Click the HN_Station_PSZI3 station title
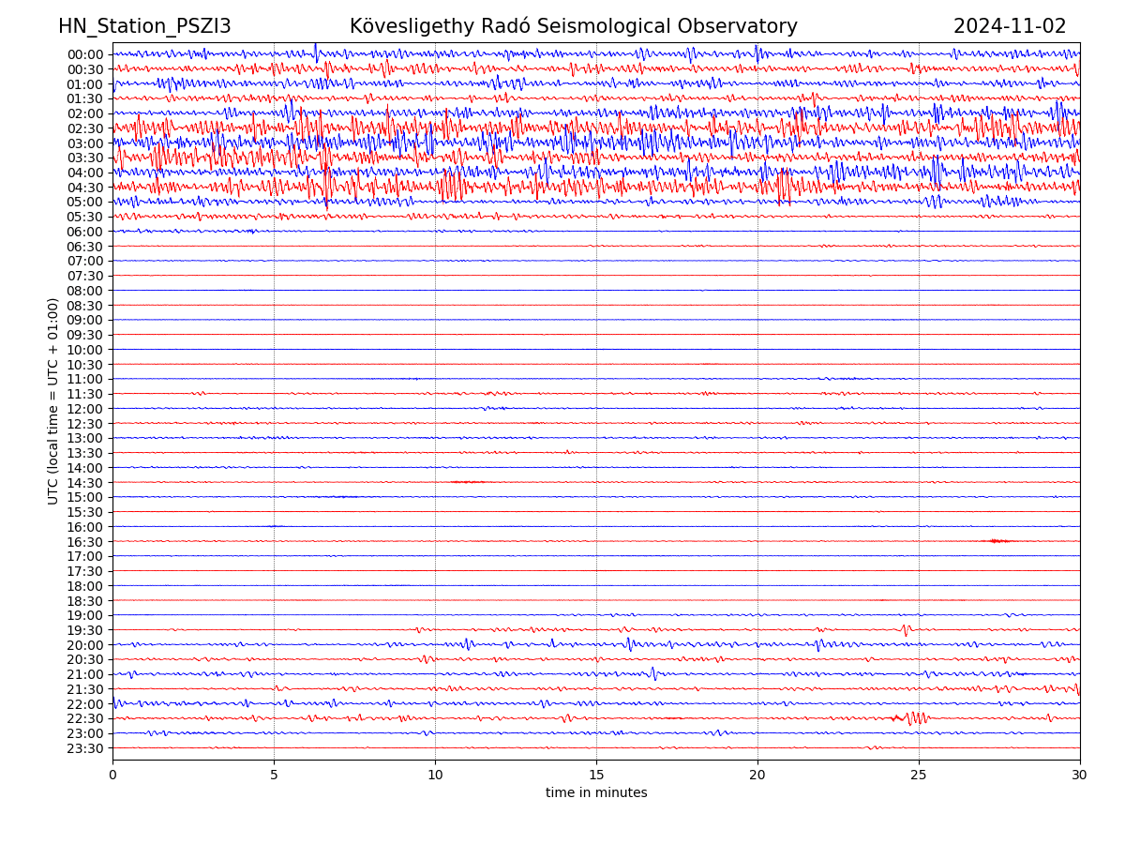This screenshot has height=844, width=1125. [x=144, y=27]
